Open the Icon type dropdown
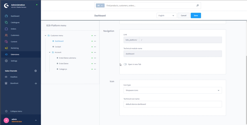247x125 pixels. [173, 90]
